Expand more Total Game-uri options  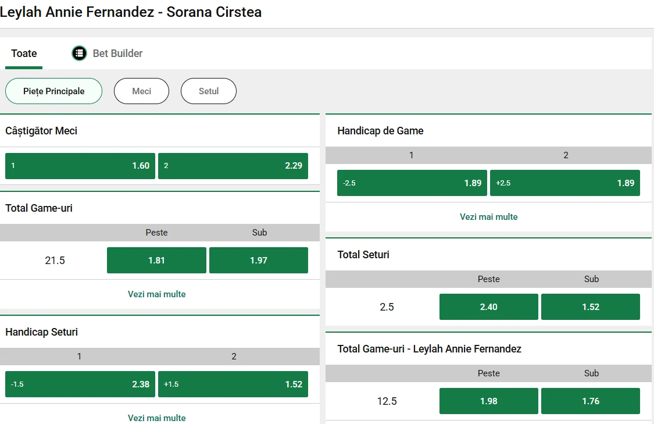(156, 294)
